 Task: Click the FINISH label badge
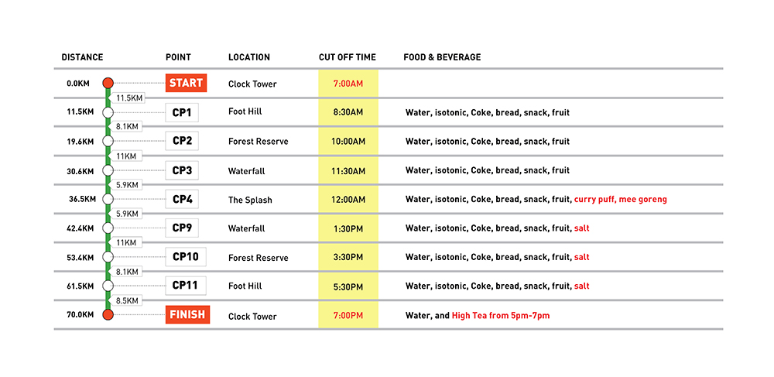click(x=188, y=314)
